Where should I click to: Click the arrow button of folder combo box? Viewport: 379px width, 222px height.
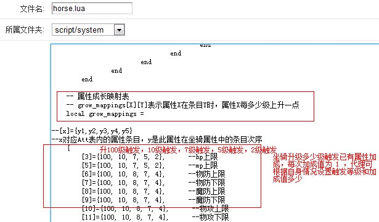pyautogui.click(x=120, y=30)
